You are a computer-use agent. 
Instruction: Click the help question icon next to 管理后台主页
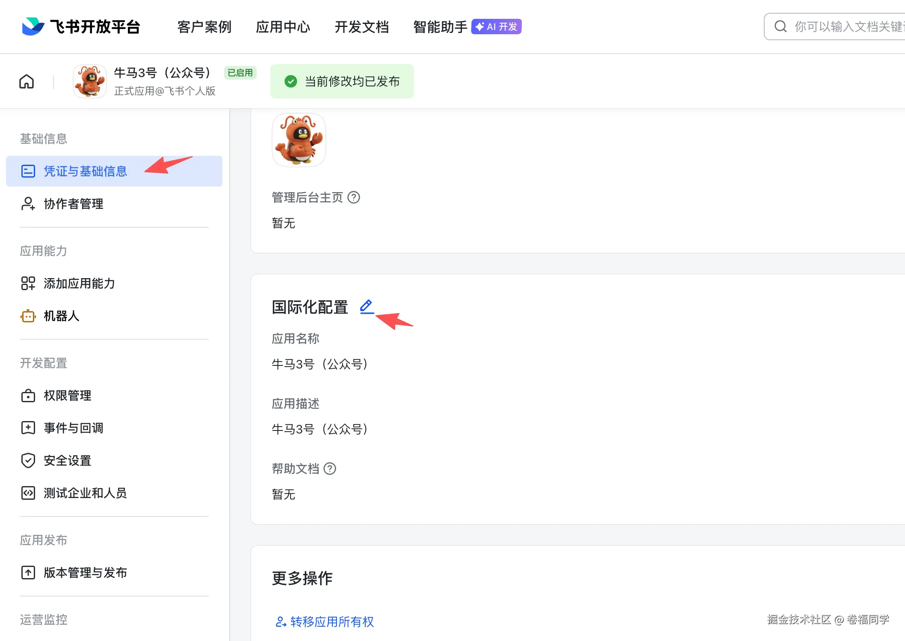(x=354, y=197)
